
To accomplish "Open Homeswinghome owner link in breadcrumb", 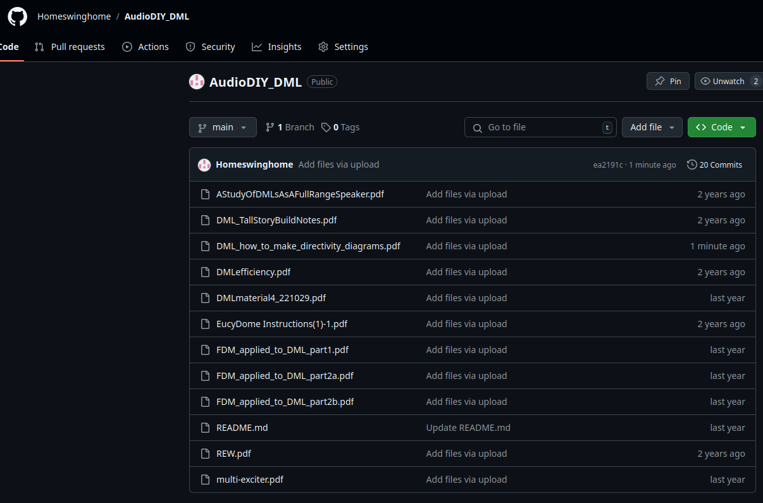I will [74, 16].
